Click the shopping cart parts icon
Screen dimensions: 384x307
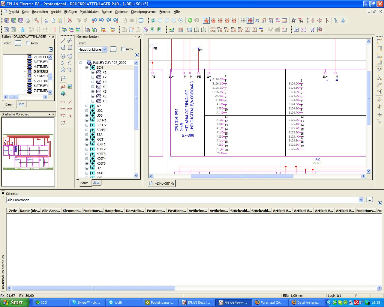pyautogui.click(x=313, y=30)
